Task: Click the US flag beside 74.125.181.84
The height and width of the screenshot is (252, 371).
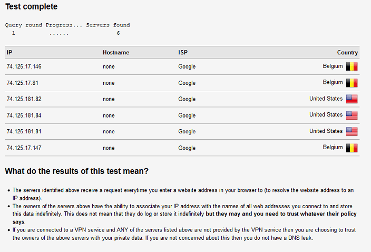Action: pyautogui.click(x=352, y=115)
